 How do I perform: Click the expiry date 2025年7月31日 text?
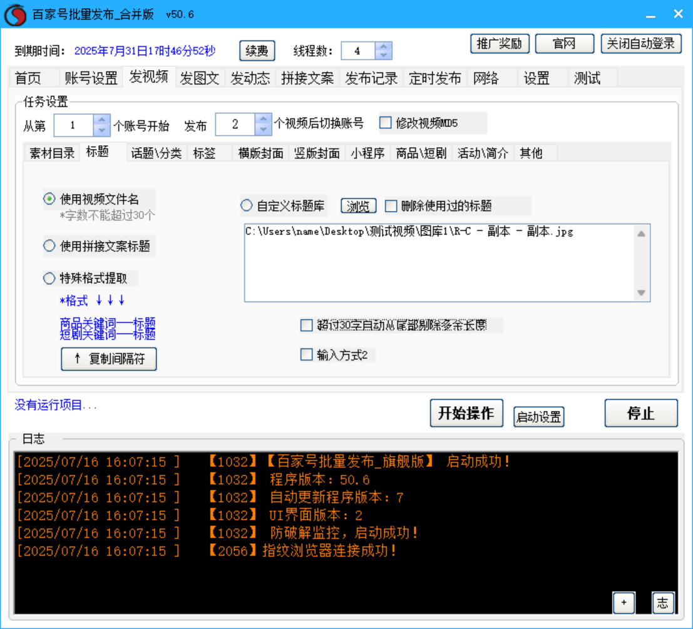(x=145, y=51)
